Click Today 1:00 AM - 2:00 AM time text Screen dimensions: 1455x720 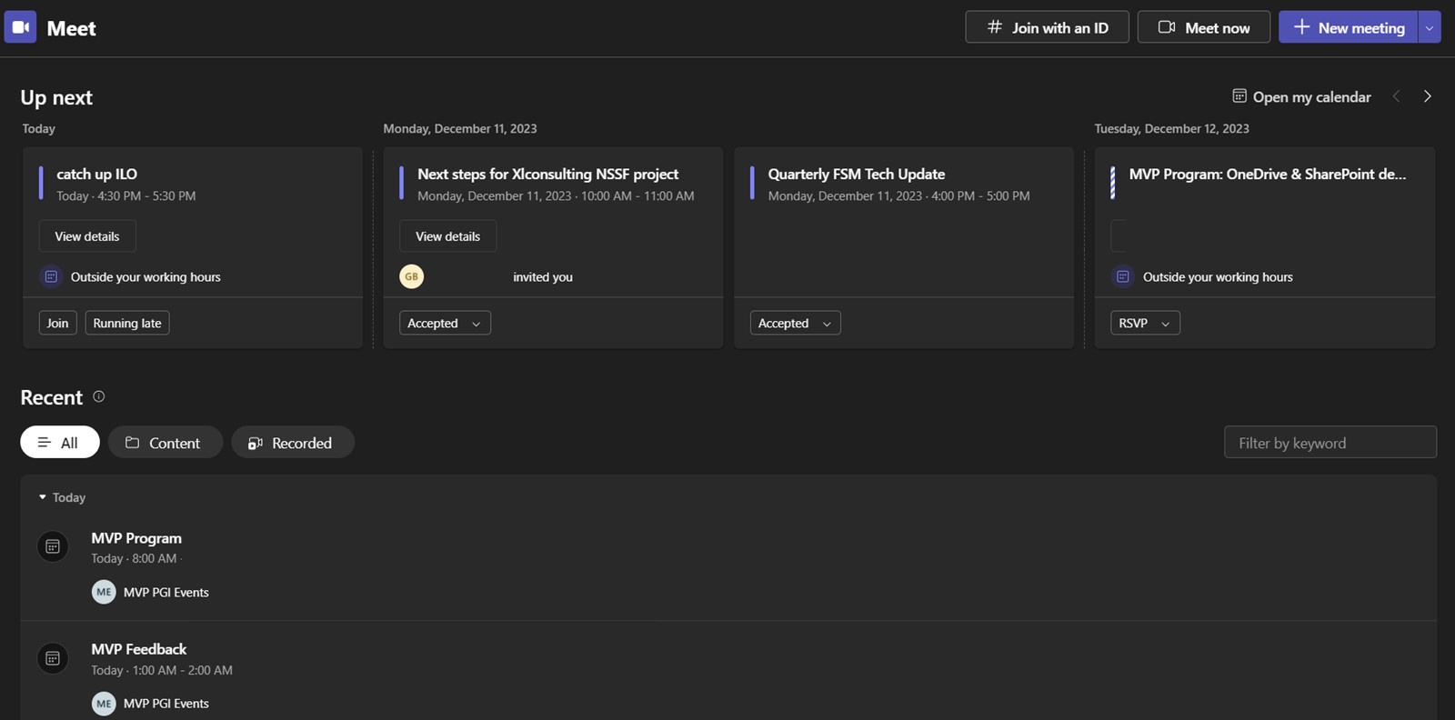click(x=162, y=670)
